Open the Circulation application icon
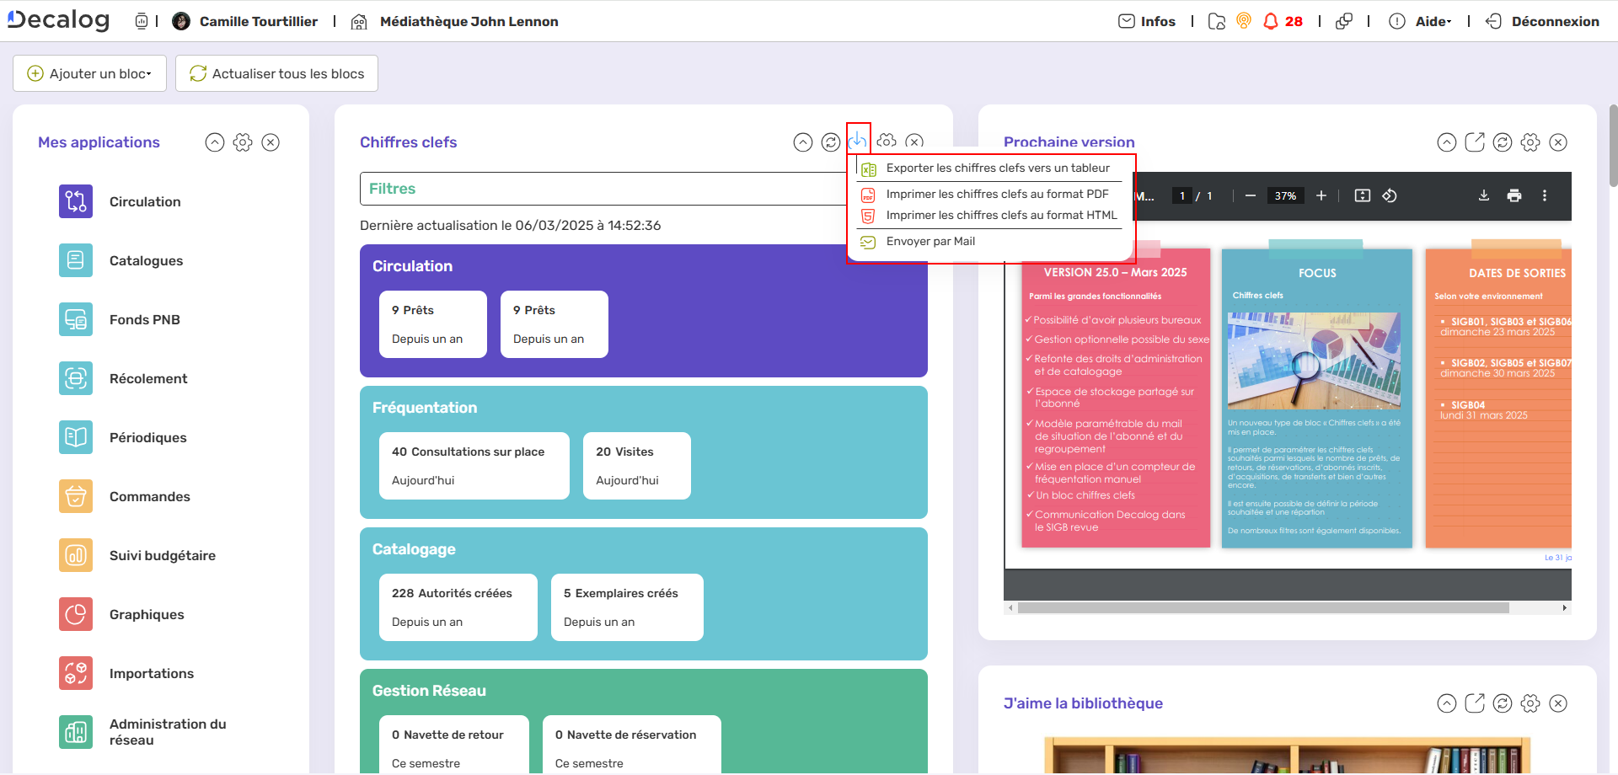Screen dimensions: 1618x775 [76, 201]
